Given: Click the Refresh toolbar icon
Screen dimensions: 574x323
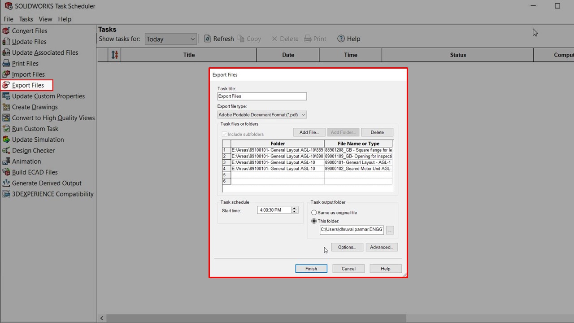Looking at the screenshot, I should (208, 39).
